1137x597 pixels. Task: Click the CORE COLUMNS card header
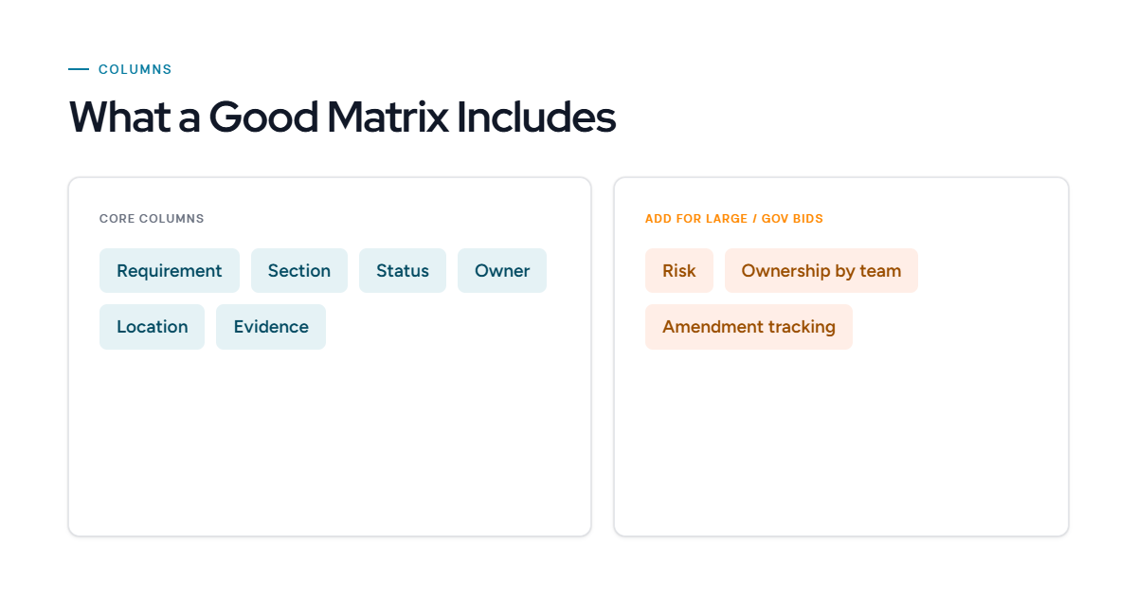[x=152, y=219]
